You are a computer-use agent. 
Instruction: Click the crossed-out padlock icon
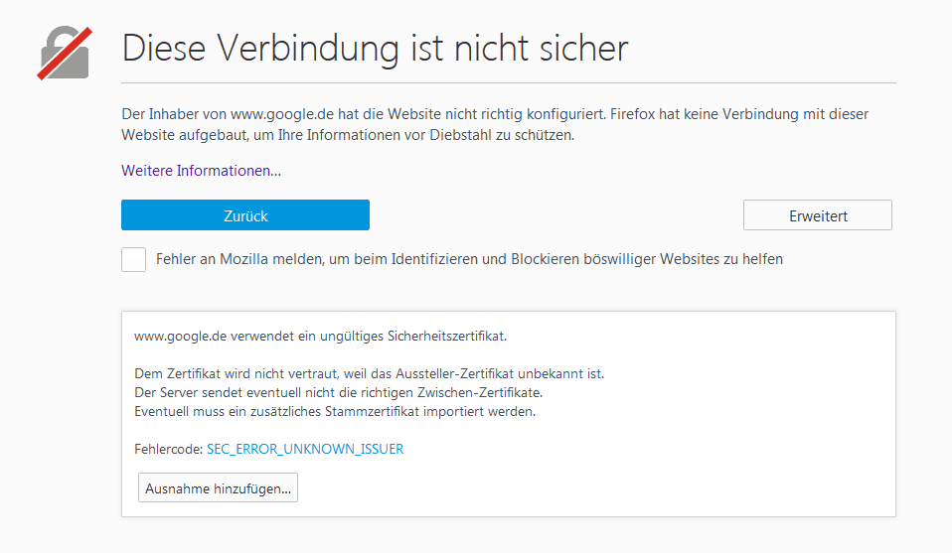point(65,53)
